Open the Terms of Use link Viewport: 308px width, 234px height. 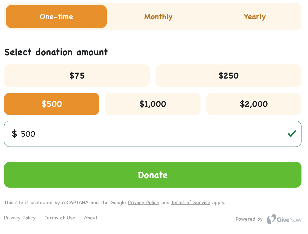pyautogui.click(x=60, y=218)
